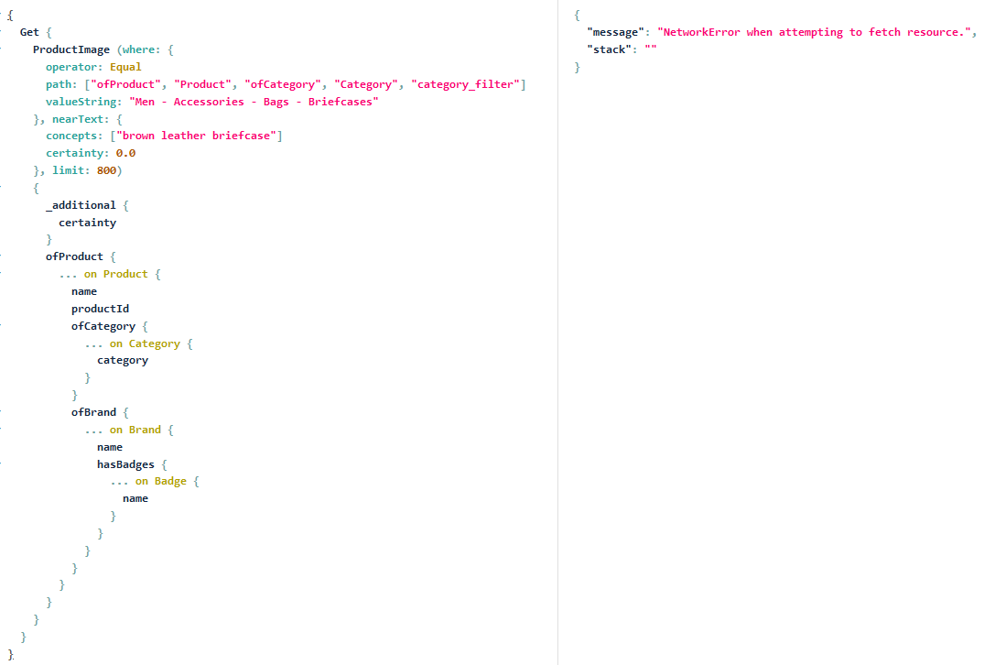Select the ofProduct field name

[74, 256]
